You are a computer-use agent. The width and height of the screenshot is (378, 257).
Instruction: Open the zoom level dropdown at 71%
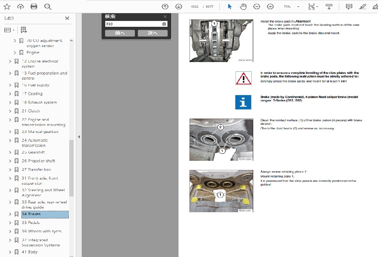(x=298, y=7)
